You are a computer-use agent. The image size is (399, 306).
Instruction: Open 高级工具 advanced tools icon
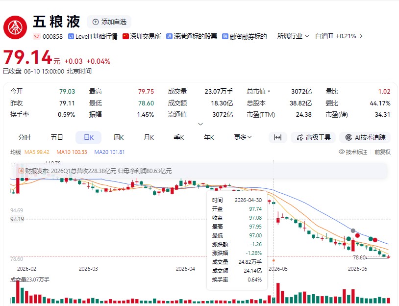(300, 137)
